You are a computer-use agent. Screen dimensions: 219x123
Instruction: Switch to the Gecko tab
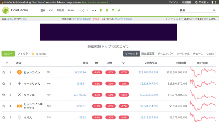(210, 54)
